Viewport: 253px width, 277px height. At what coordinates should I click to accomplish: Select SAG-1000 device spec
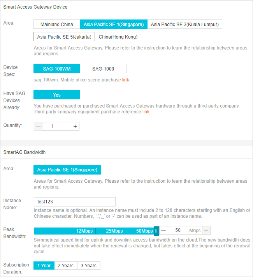(x=103, y=69)
